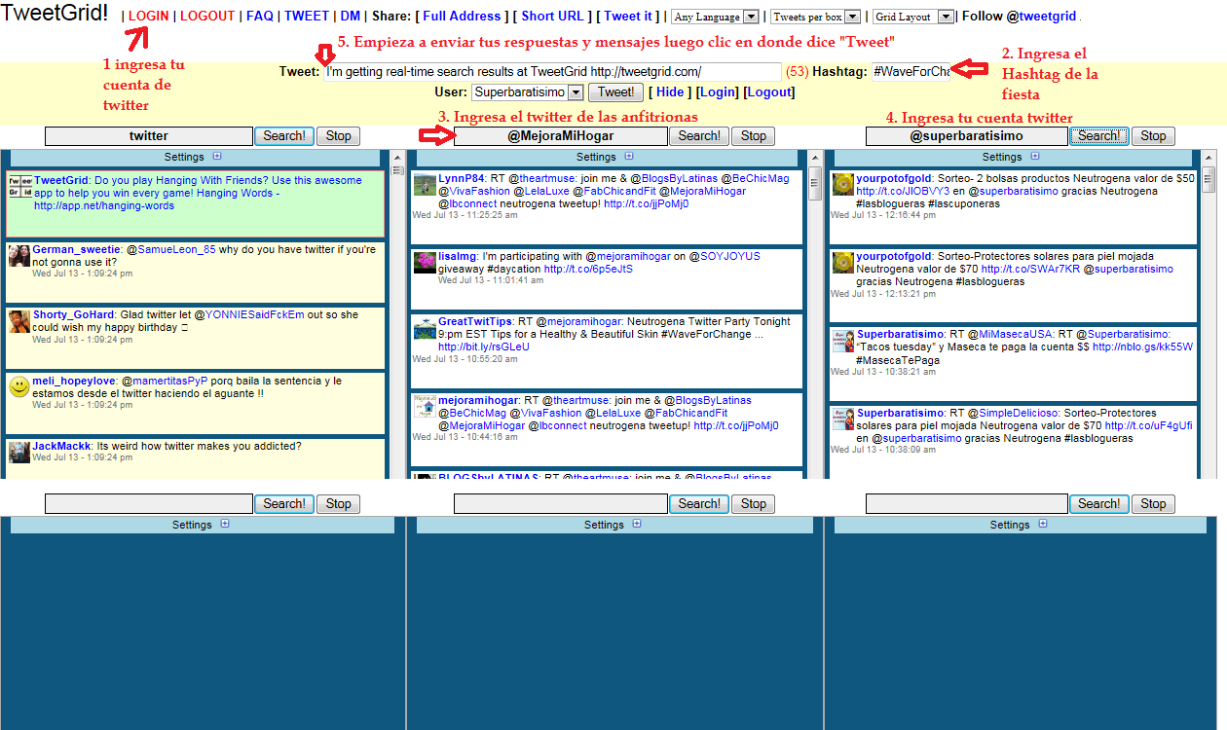
Task: Click Superbaratisimo avatar on the SimpleDelicioso retweet
Action: [843, 420]
